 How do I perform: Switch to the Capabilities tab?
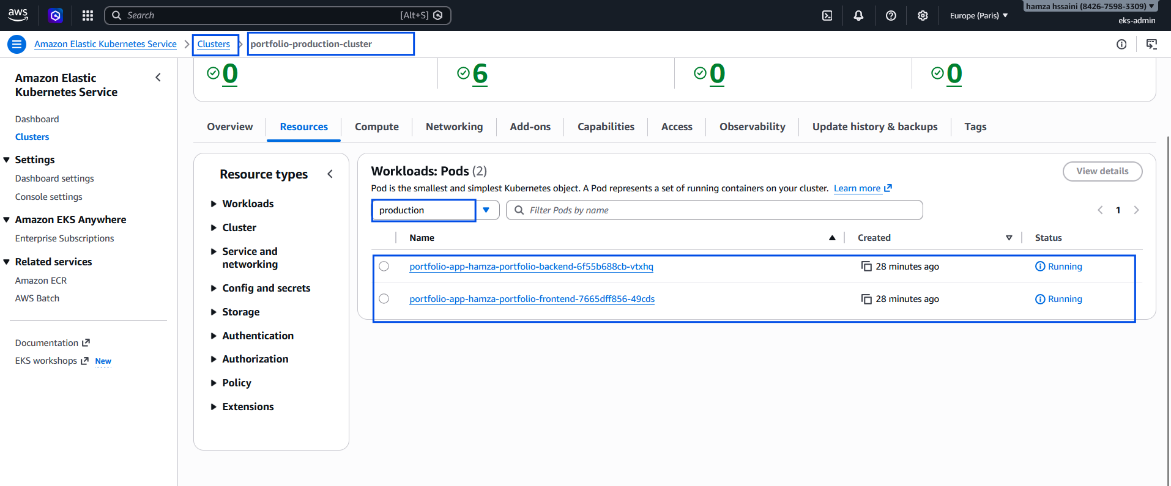(606, 127)
